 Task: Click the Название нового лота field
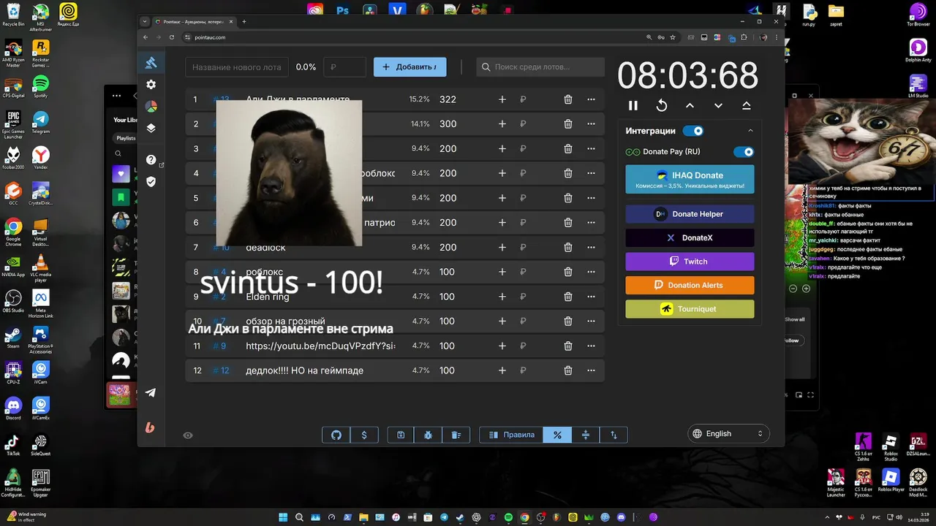(236, 66)
